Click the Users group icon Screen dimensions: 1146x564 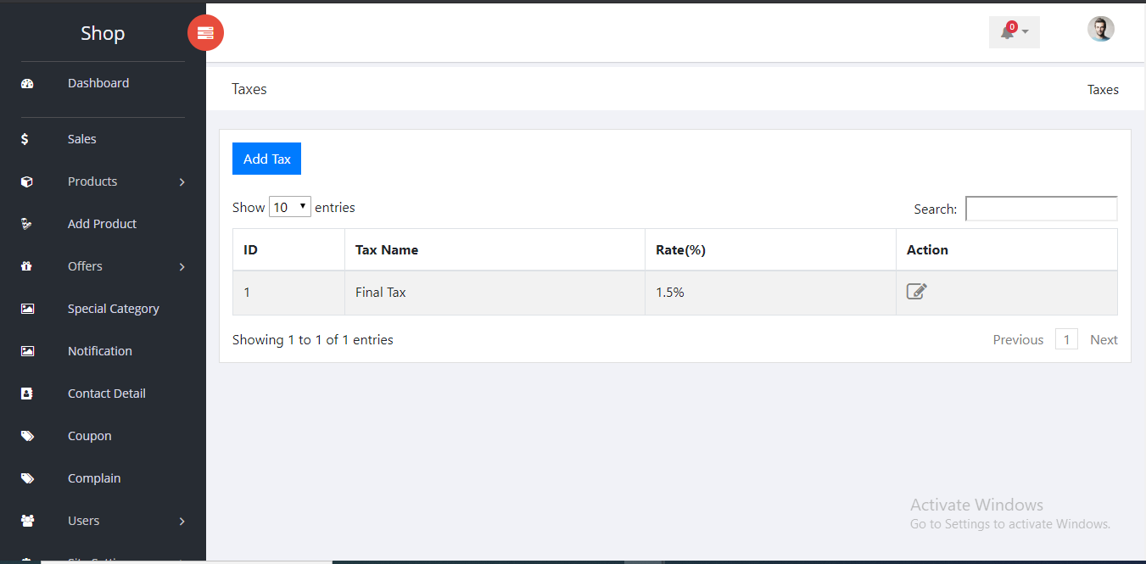[27, 521]
